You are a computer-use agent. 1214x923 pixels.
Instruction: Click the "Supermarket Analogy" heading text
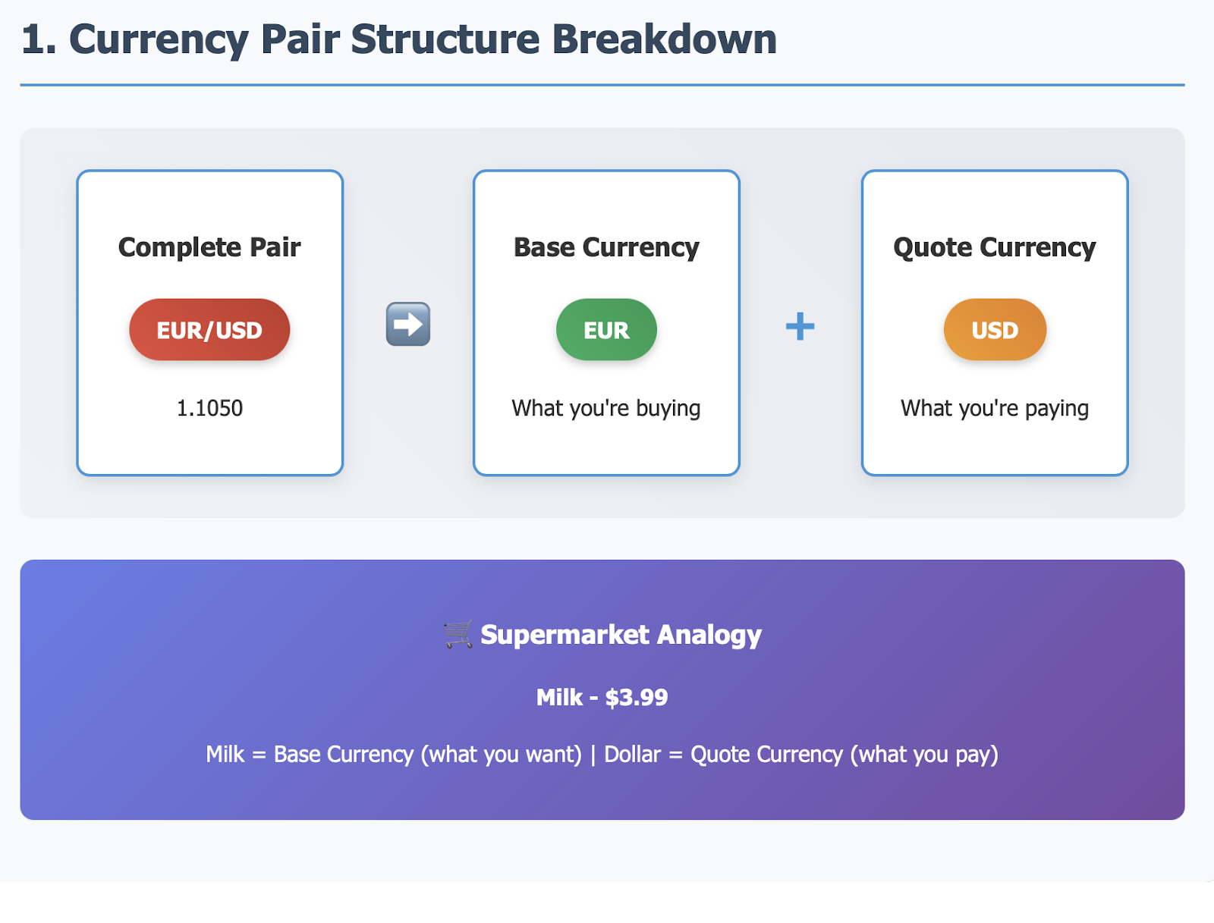621,634
